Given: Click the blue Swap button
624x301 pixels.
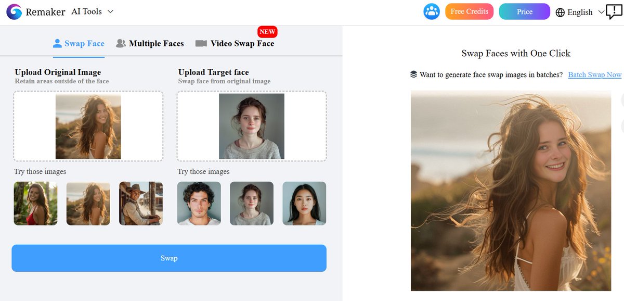Looking at the screenshot, I should (169, 258).
